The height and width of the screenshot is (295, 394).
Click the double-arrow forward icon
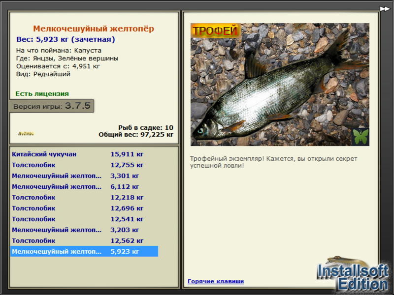click(385, 9)
